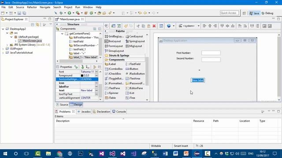Click the Save disk icon in toolbar
The image size is (282, 158).
pyautogui.click(x=19, y=13)
